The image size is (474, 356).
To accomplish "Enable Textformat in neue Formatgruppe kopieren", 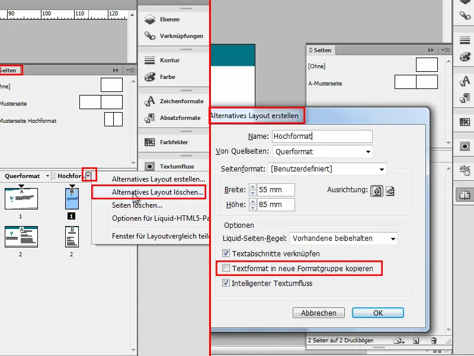I will 226,268.
